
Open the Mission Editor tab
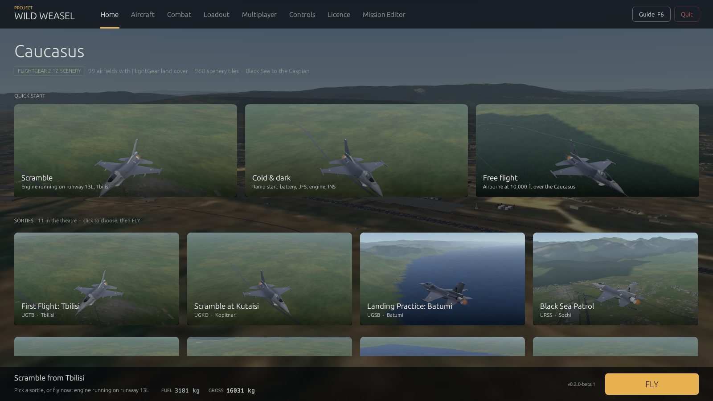coord(384,15)
